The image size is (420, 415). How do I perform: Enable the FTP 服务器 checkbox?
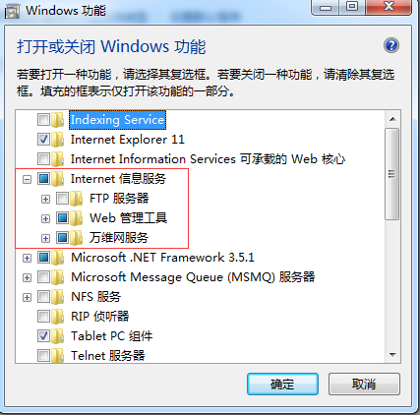62,199
